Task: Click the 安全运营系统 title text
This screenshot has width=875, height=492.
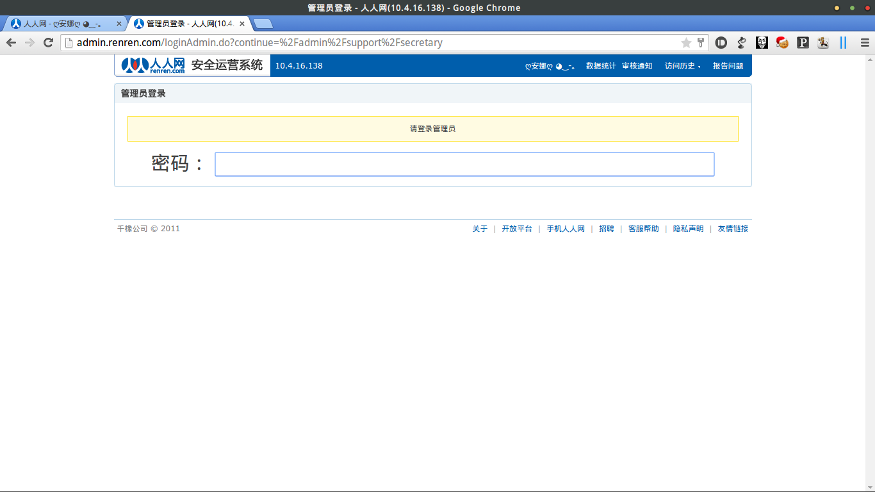Action: 227,65
